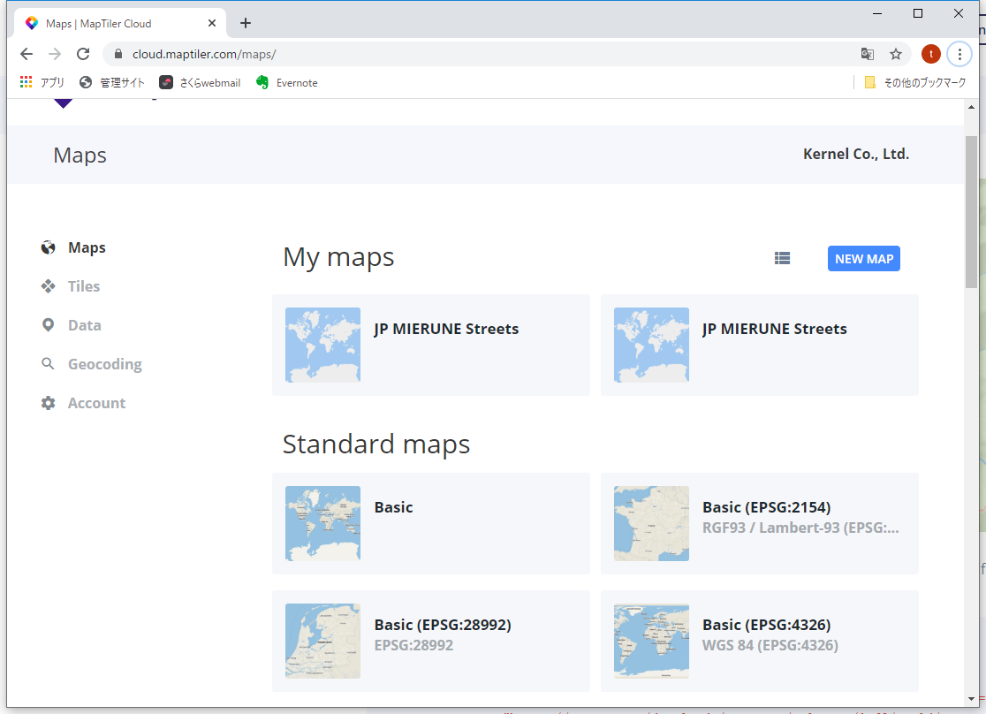This screenshot has width=986, height=714.
Task: Open the Basic (EPSG:2154) France map thumbnail
Action: pos(651,523)
